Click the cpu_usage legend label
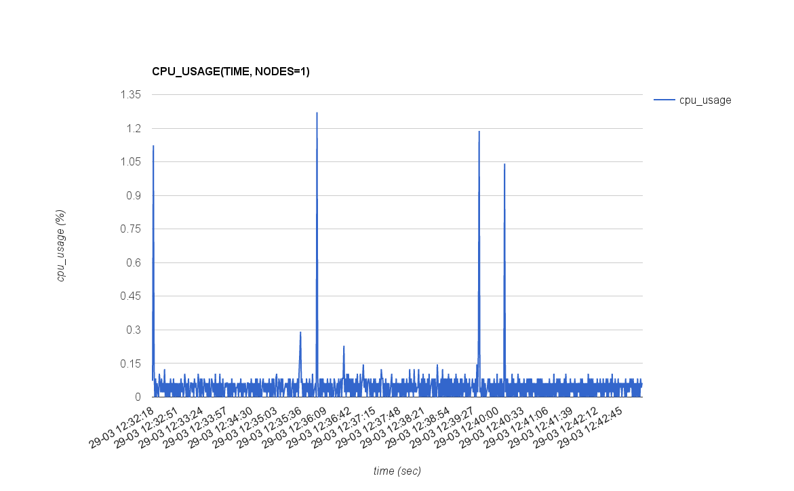 click(x=705, y=100)
